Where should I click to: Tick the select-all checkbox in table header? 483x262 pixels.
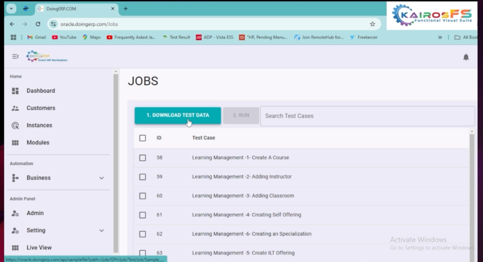[x=142, y=138]
